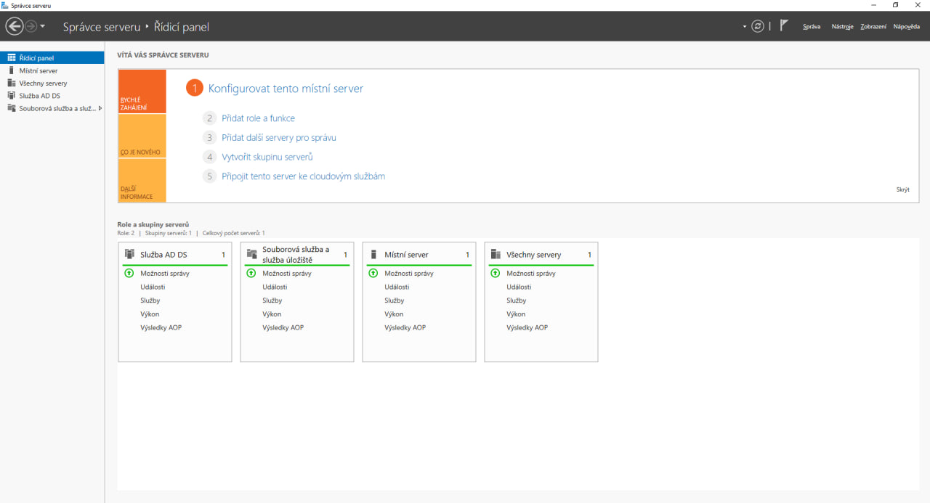Click green status icon in Místní server tile
This screenshot has height=503, width=930.
coord(373,274)
